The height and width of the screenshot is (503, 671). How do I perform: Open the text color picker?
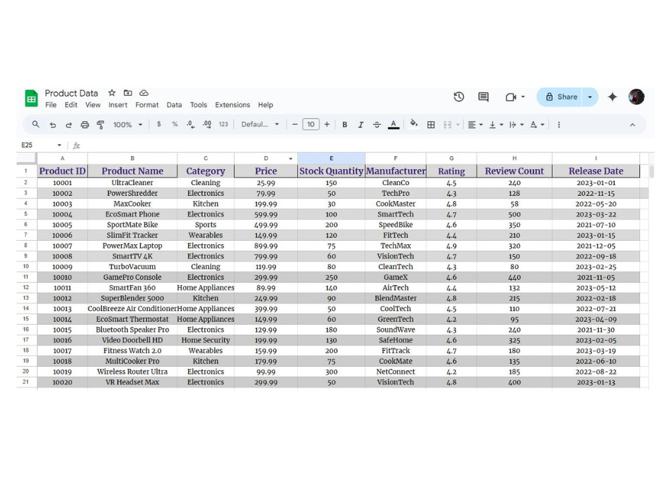click(393, 125)
